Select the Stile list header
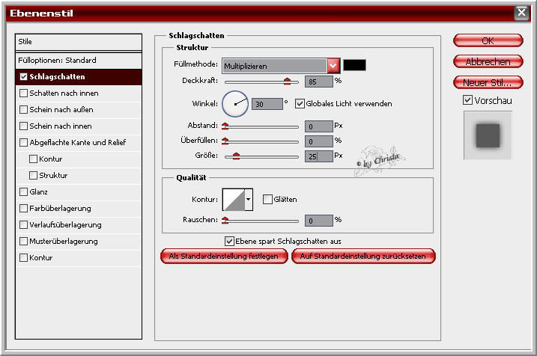Screen dimensions: 537x356 79,42
